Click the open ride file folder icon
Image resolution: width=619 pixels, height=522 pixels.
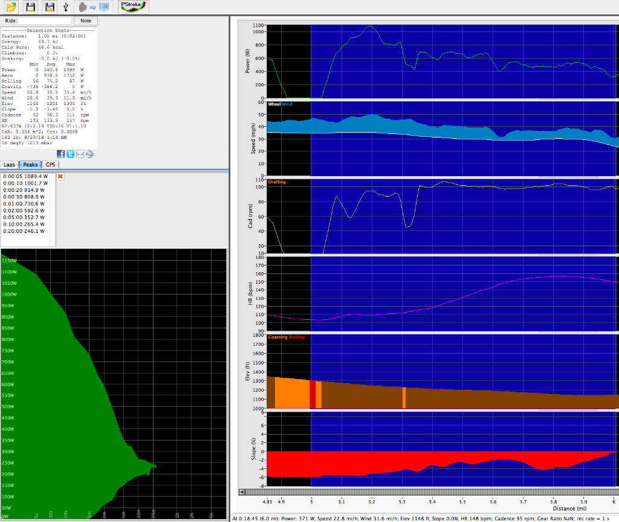(x=11, y=7)
